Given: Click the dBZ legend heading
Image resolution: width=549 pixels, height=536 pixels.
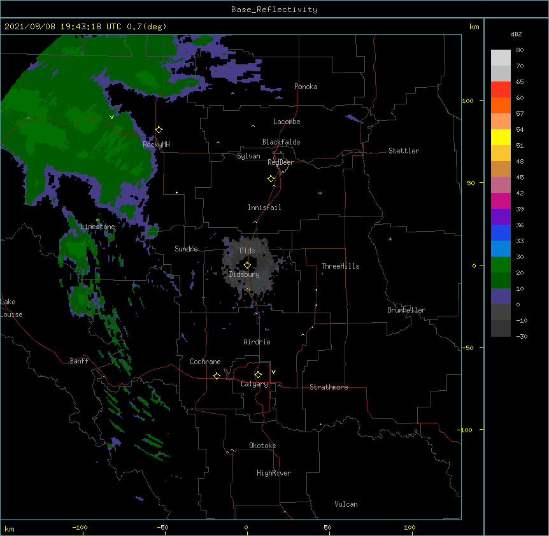Looking at the screenshot, I should (x=516, y=34).
